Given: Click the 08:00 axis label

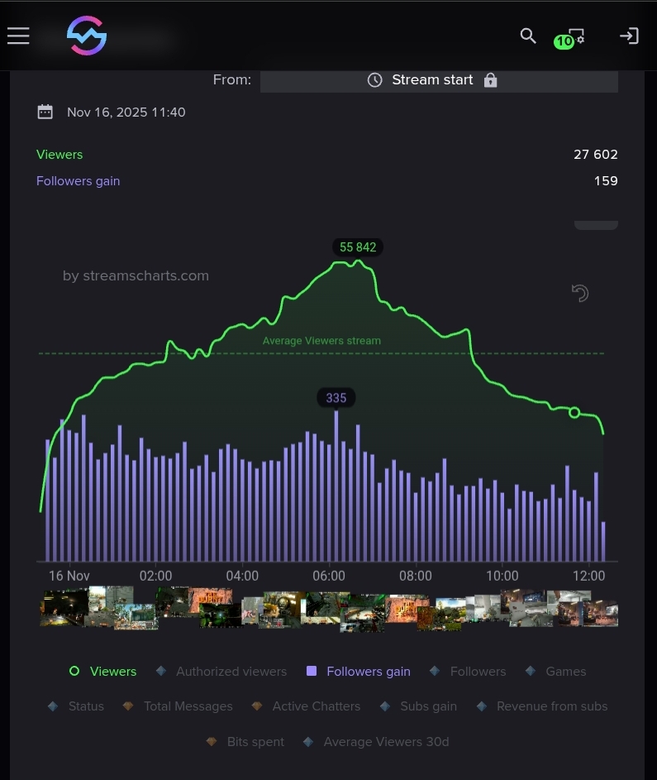Looking at the screenshot, I should point(416,576).
